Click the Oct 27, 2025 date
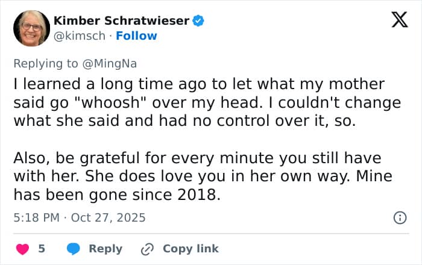The width and height of the screenshot is (422, 265). (108, 217)
